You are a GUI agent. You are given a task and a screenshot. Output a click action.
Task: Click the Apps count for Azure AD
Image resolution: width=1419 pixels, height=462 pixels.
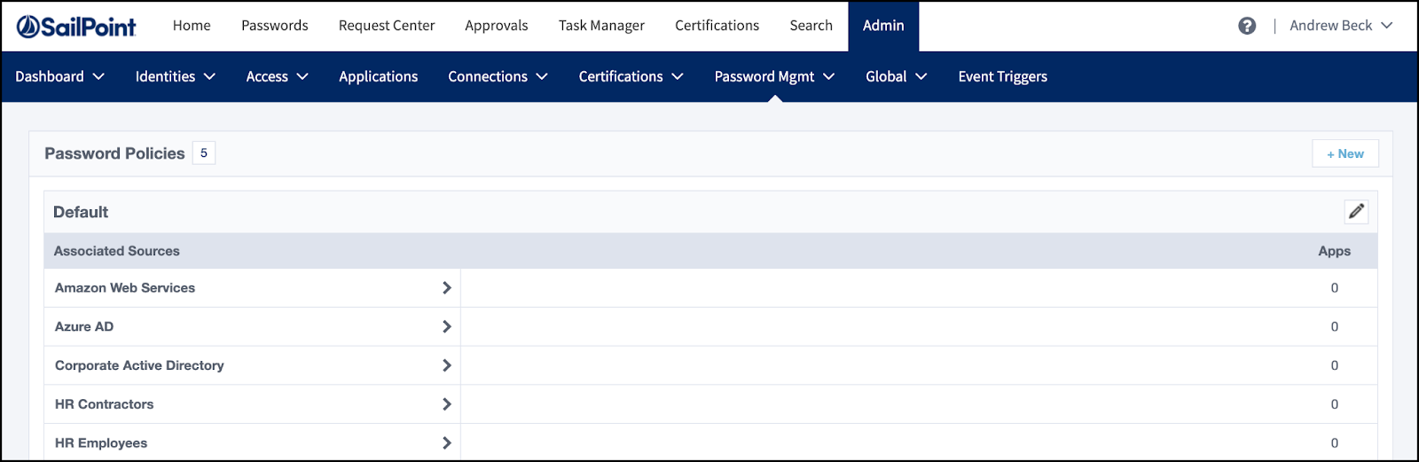[1334, 326]
